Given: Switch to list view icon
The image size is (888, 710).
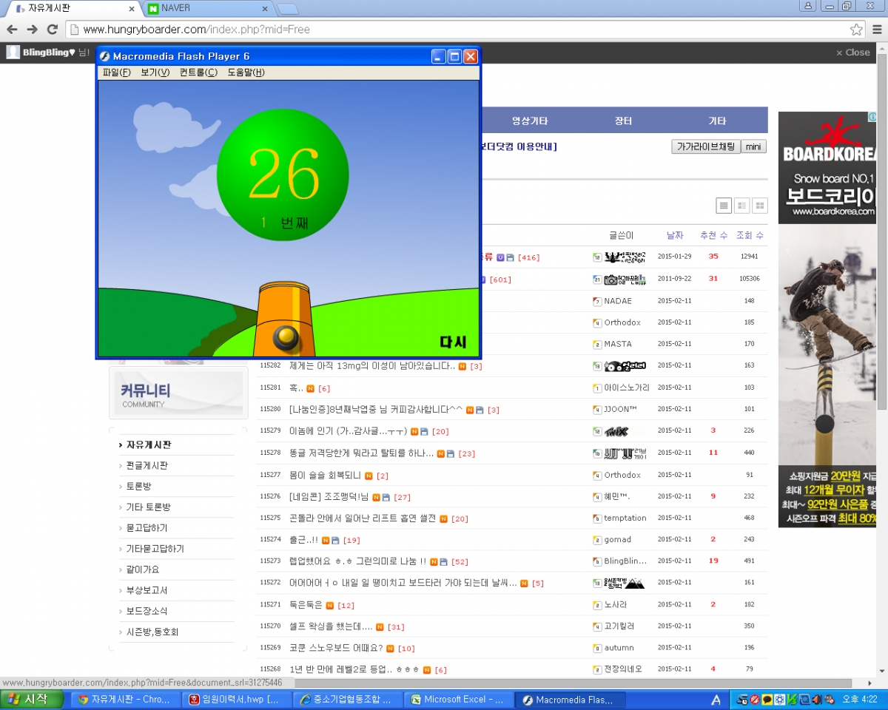Looking at the screenshot, I should (x=724, y=206).
